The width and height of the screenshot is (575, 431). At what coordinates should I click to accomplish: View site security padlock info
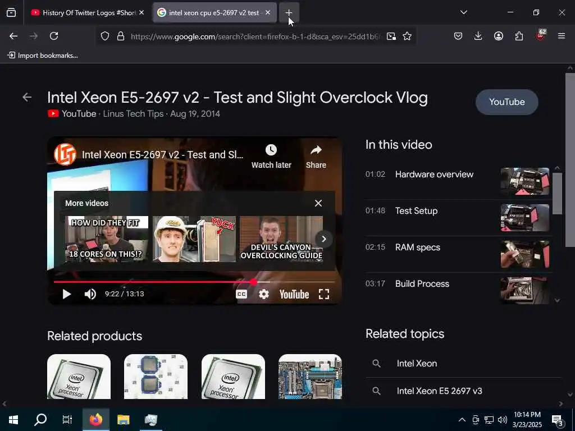tap(121, 36)
